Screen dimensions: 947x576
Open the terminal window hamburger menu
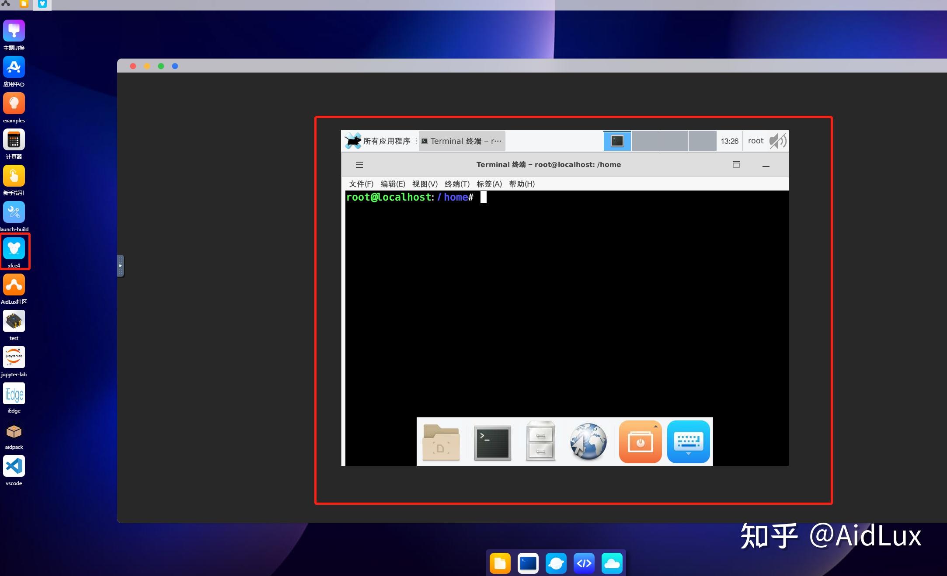359,164
